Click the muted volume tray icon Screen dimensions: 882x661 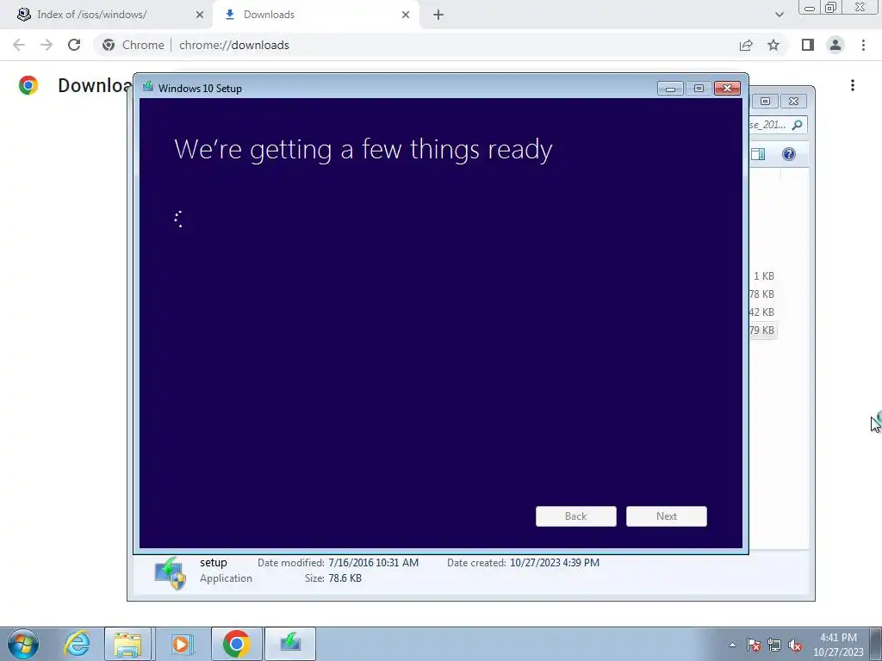pos(795,645)
